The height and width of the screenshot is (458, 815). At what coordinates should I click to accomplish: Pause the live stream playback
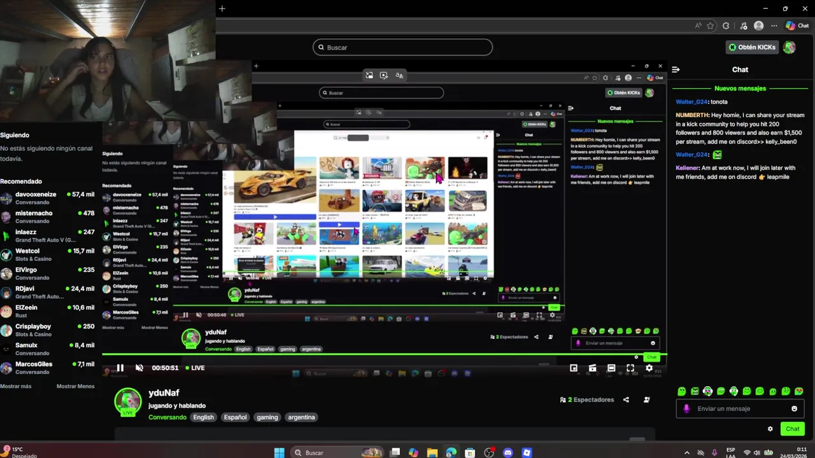click(120, 368)
